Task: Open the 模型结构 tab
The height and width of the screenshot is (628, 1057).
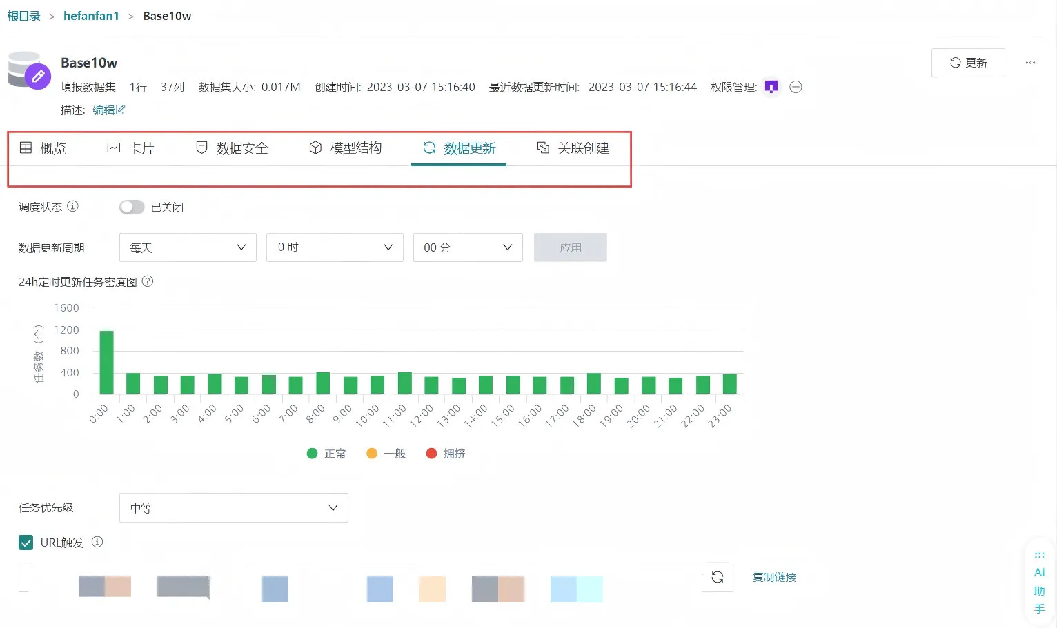Action: (345, 148)
